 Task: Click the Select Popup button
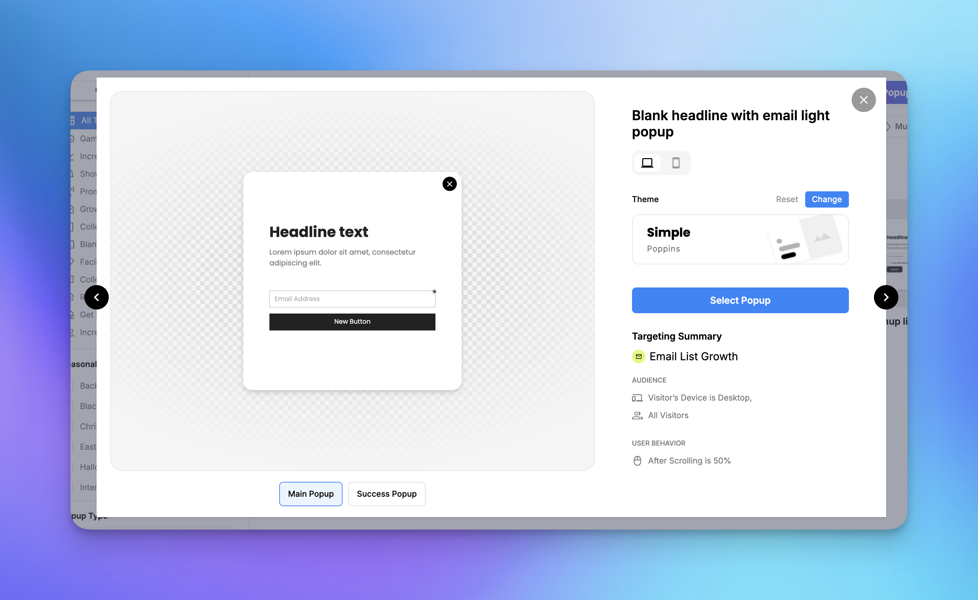click(x=739, y=300)
